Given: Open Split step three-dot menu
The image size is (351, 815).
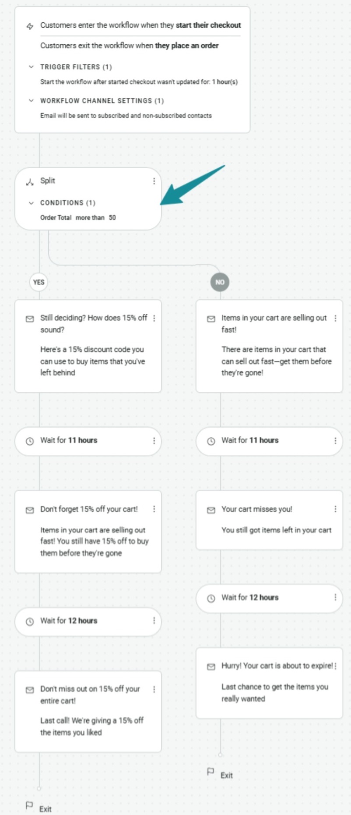Looking at the screenshot, I should click(154, 181).
